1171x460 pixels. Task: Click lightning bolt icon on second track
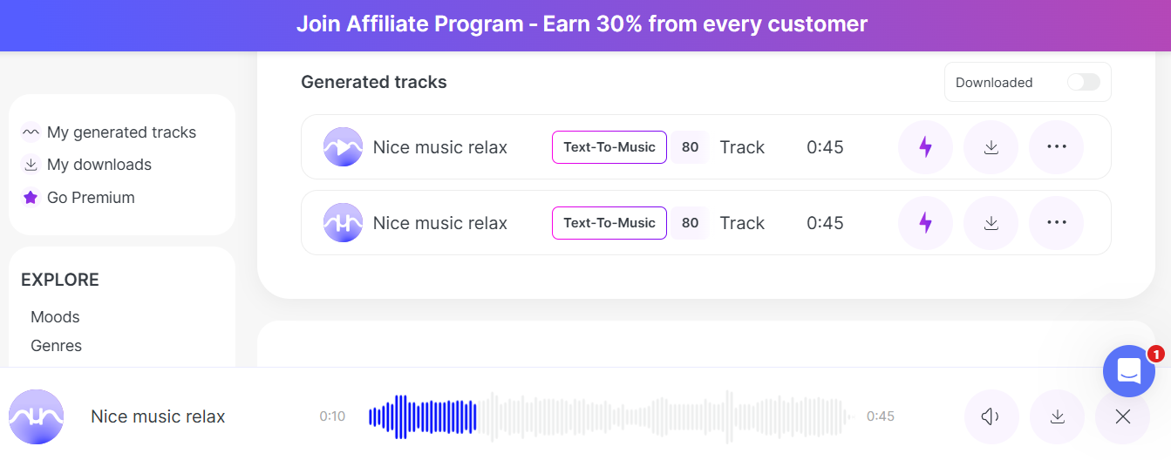[x=925, y=223]
